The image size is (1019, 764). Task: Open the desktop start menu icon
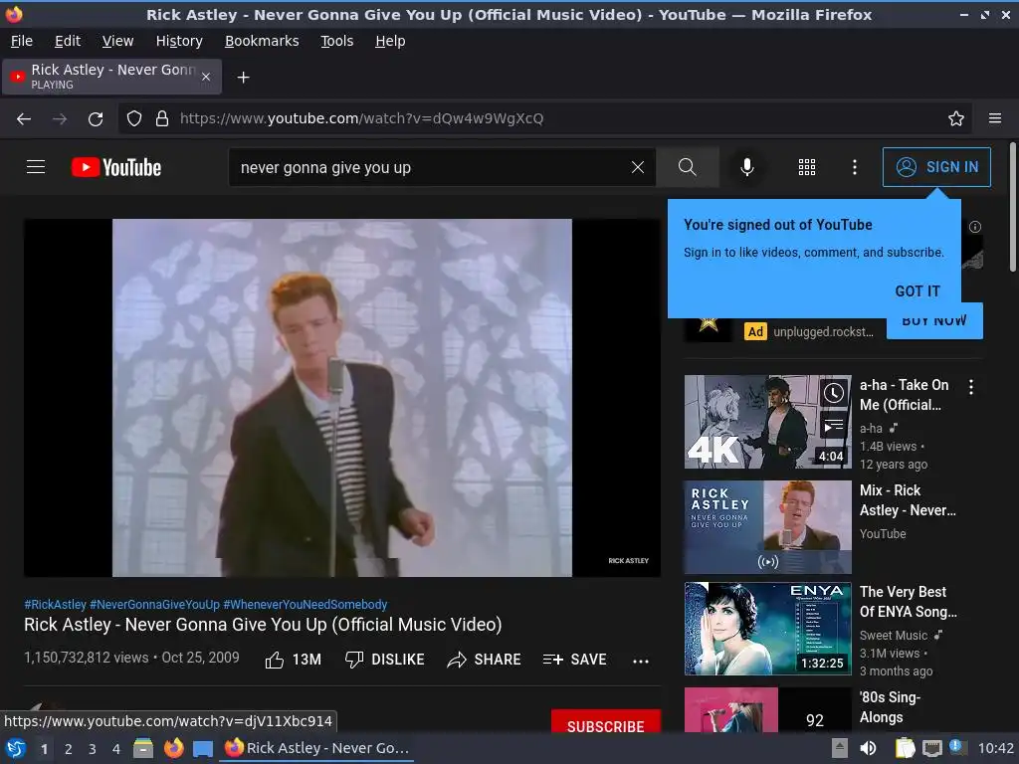point(16,748)
